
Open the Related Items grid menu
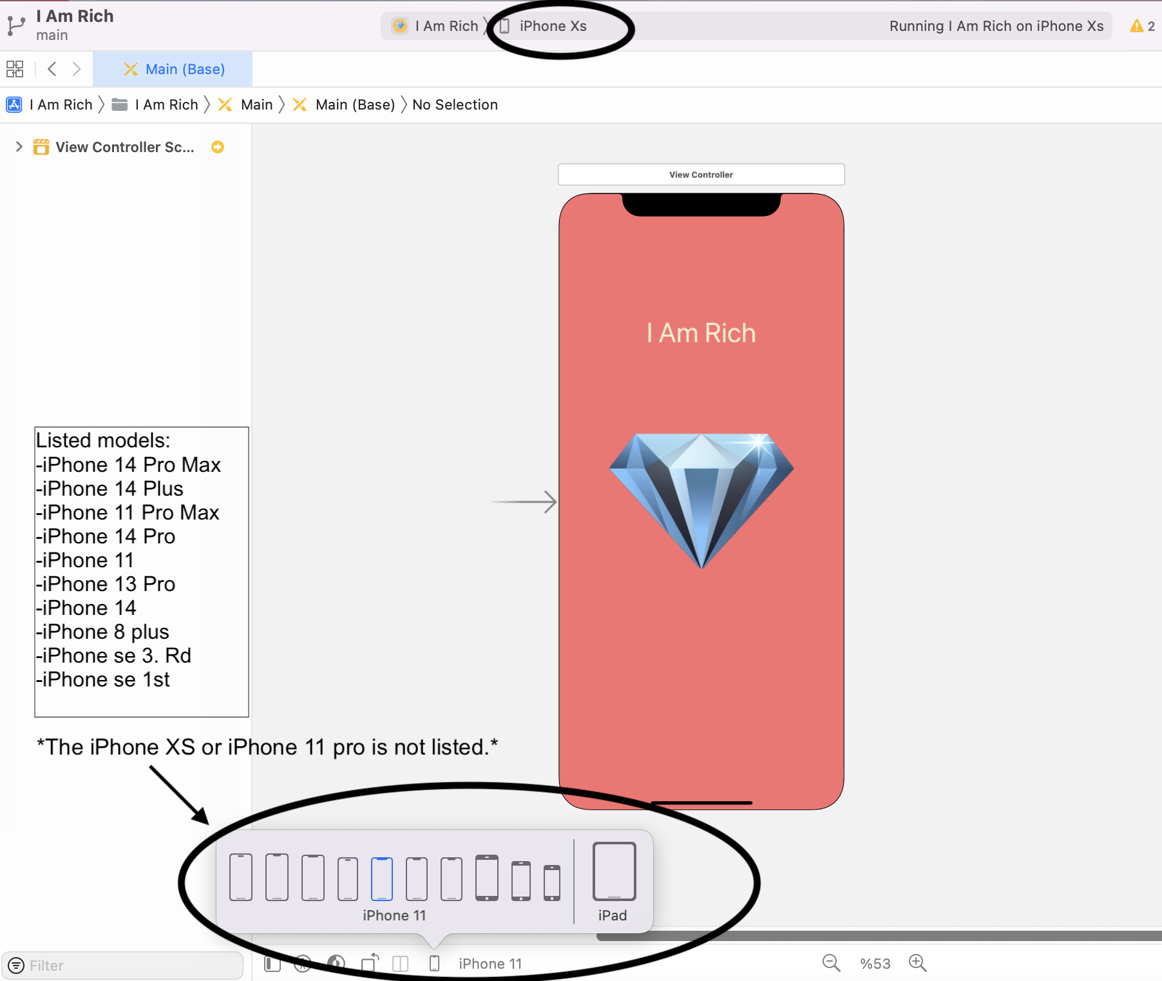coord(15,69)
